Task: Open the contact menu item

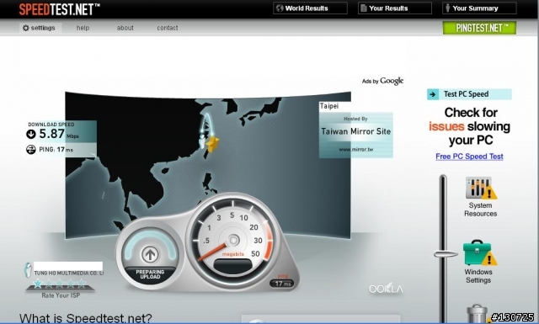Action: point(168,28)
